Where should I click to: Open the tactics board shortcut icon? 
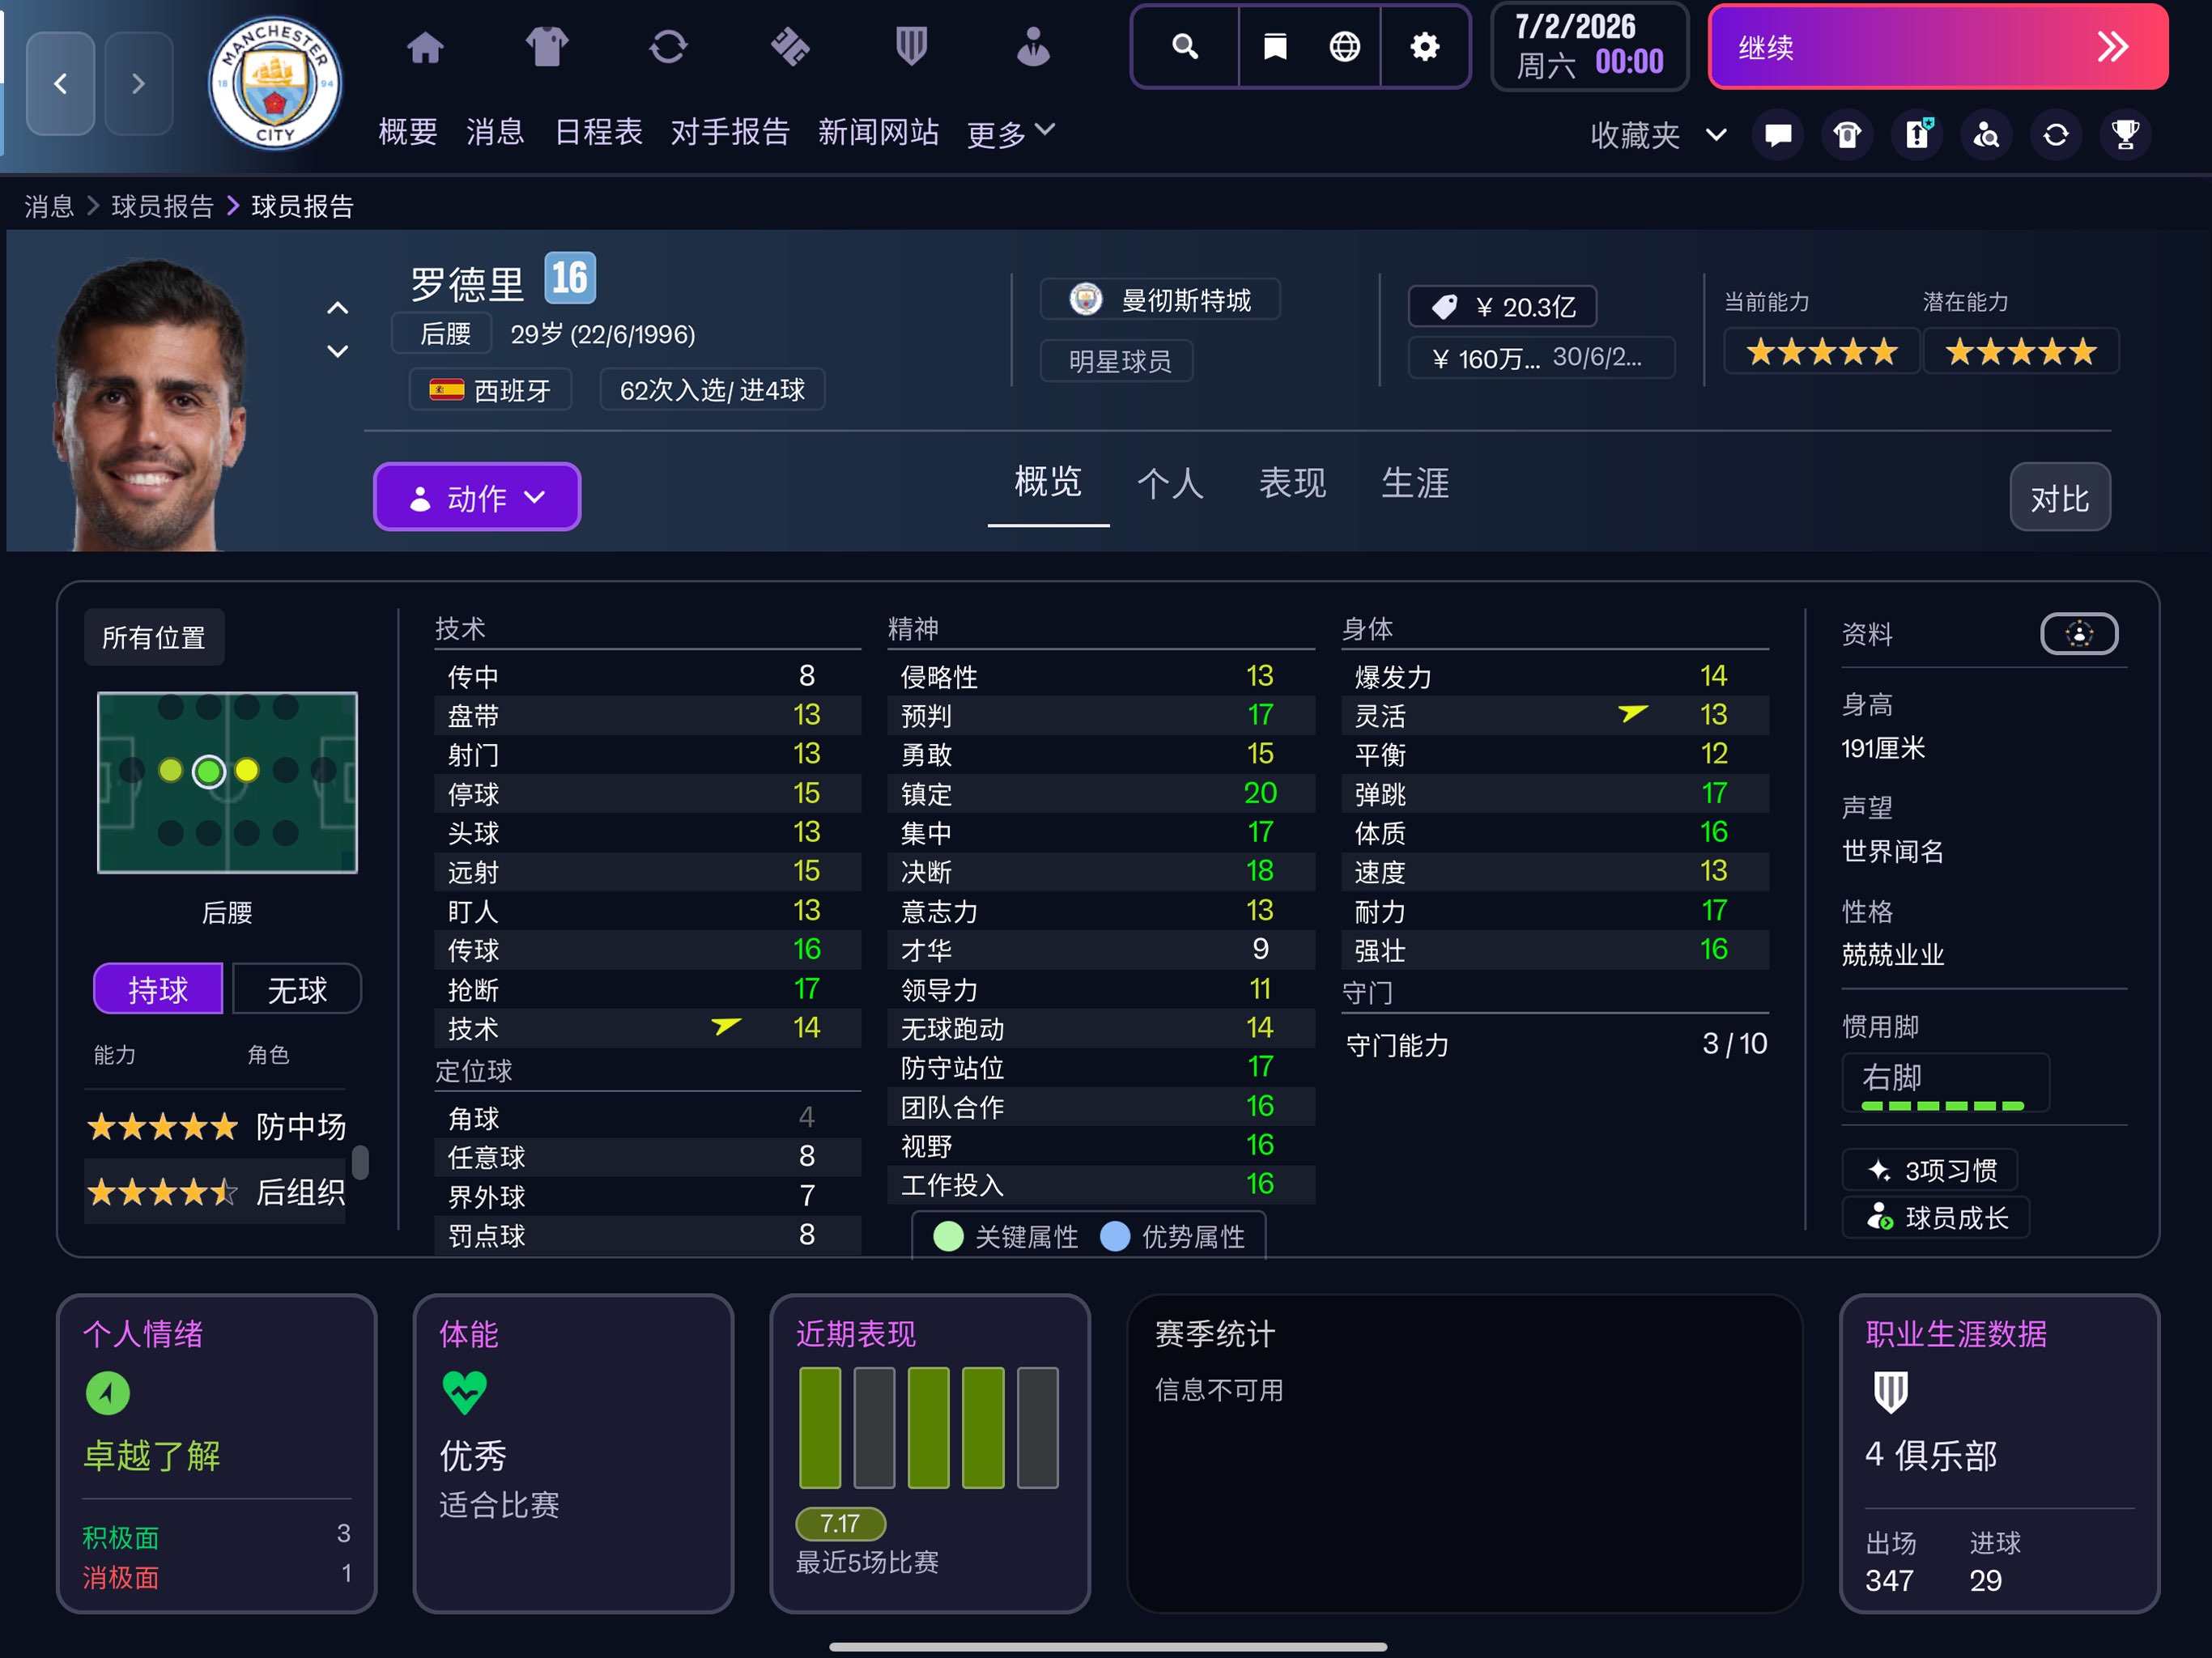point(1917,134)
